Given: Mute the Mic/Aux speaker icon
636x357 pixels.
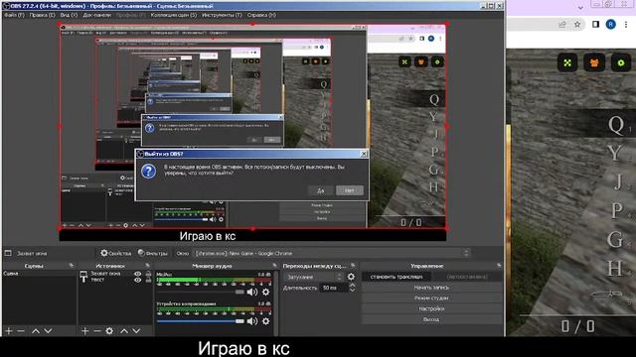Looking at the screenshot, I should 251,292.
